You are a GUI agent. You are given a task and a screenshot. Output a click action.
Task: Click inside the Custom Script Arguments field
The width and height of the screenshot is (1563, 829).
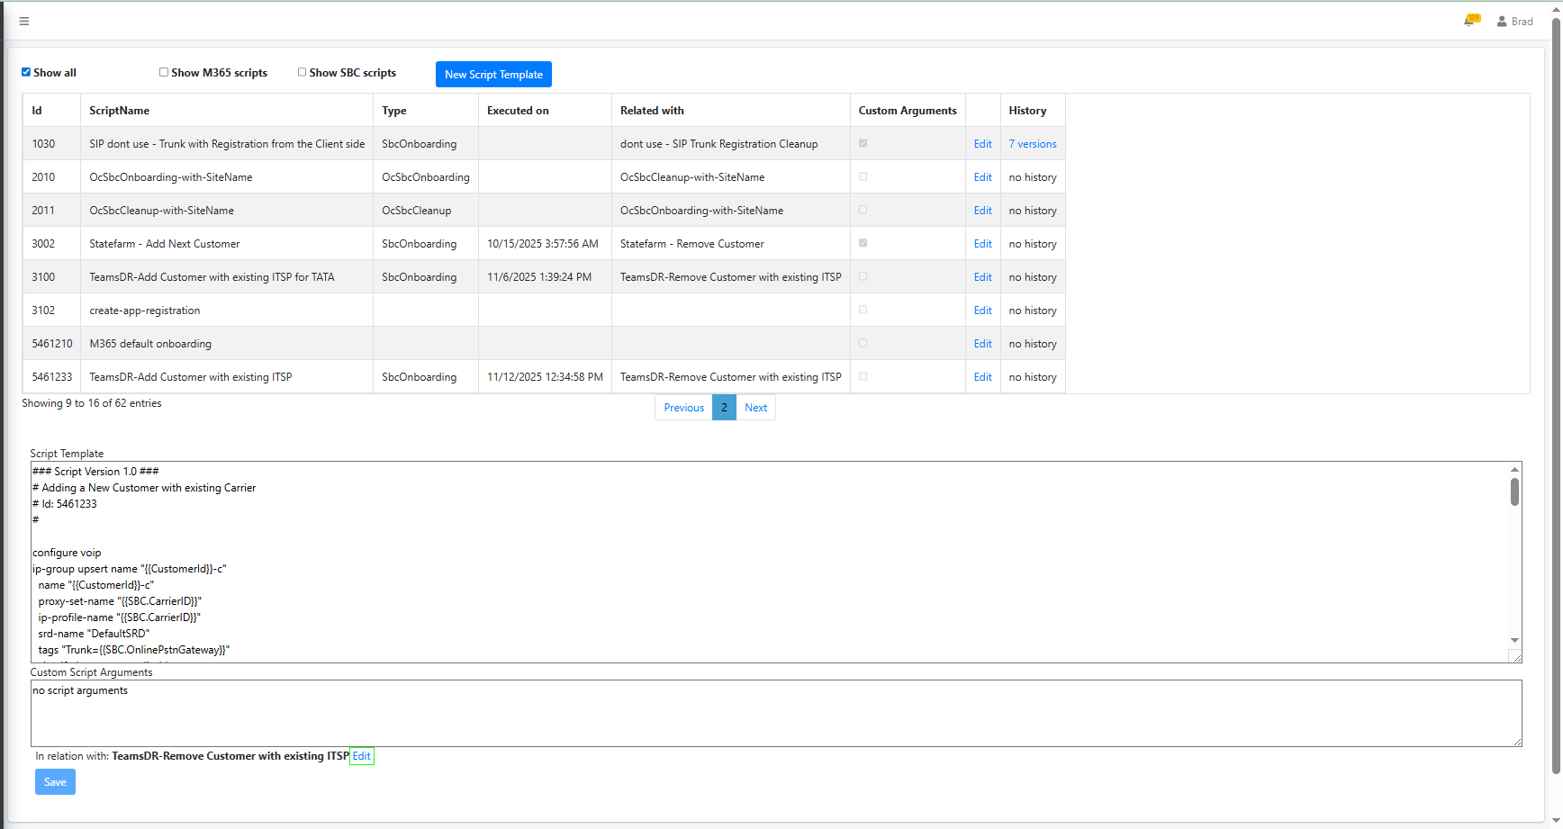pos(774,713)
